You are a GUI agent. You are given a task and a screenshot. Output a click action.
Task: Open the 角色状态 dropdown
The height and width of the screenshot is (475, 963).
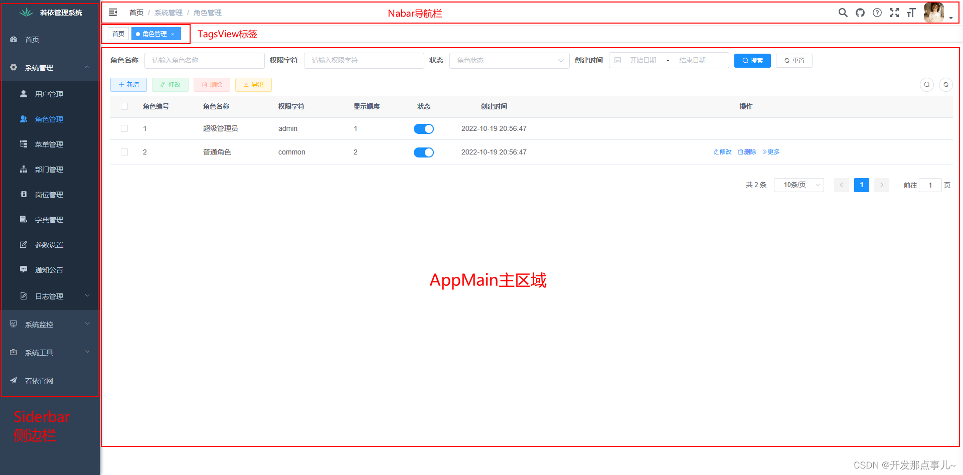click(510, 60)
